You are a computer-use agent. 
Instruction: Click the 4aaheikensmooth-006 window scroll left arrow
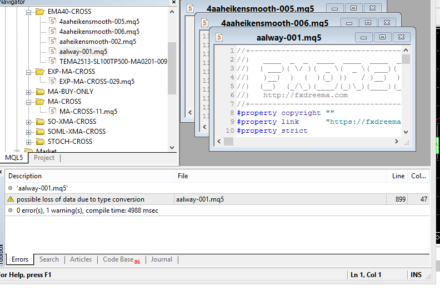204,127
